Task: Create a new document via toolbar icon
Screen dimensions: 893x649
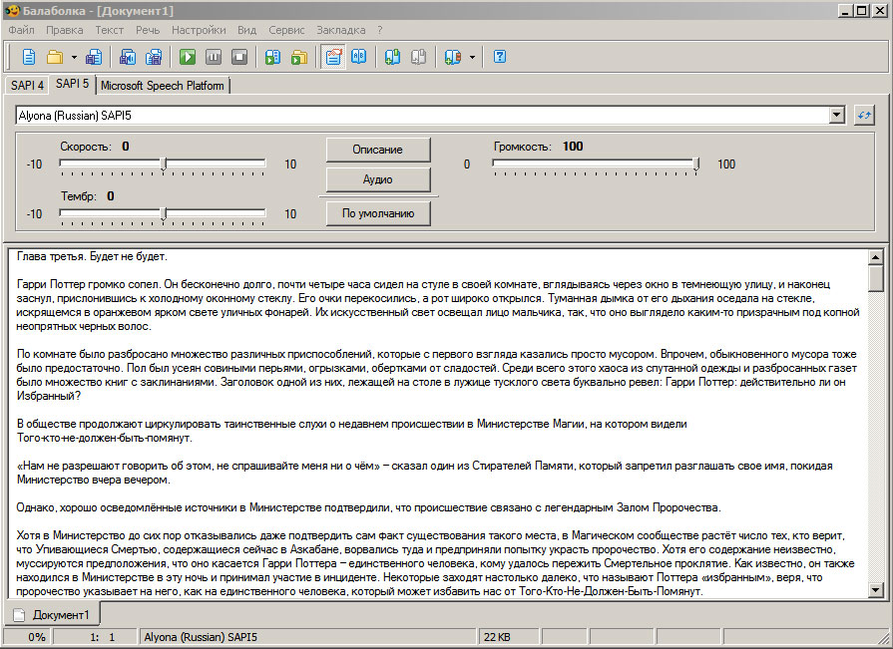Action: point(29,57)
